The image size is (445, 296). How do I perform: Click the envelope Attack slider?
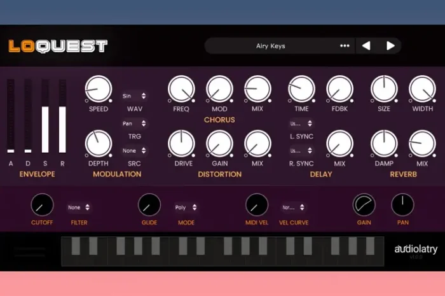(x=11, y=116)
